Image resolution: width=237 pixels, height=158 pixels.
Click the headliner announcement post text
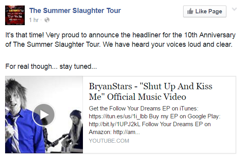click(118, 34)
